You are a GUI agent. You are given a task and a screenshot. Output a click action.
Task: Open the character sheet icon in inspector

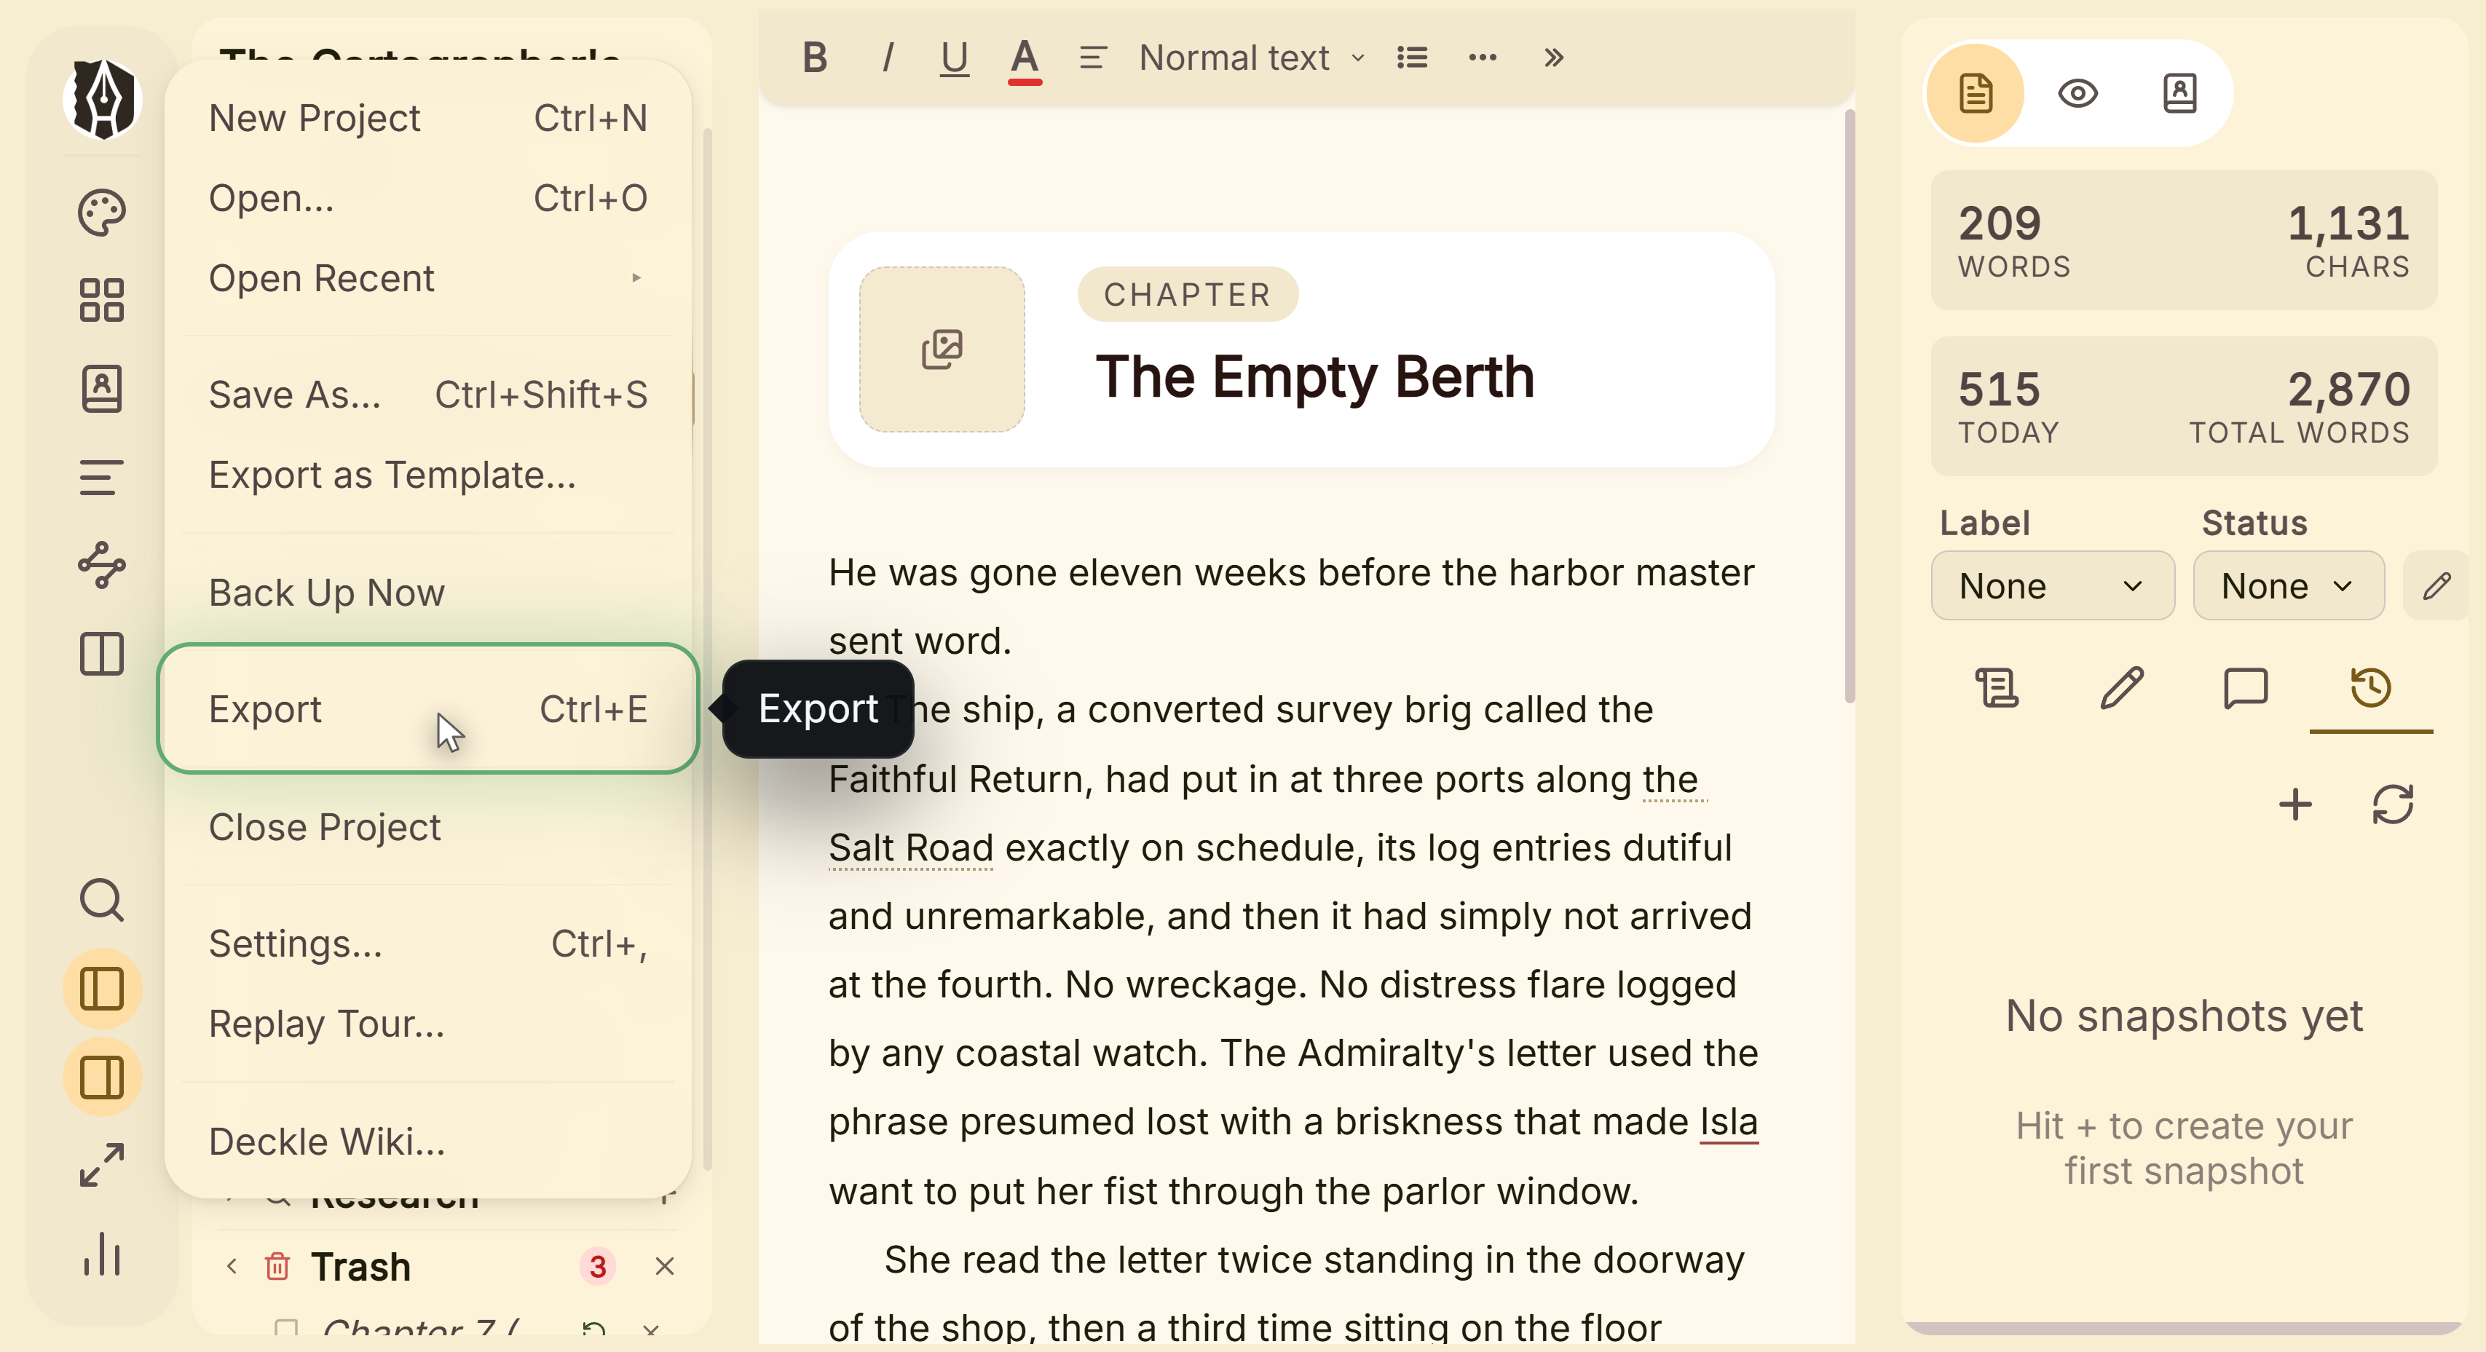click(x=2180, y=94)
